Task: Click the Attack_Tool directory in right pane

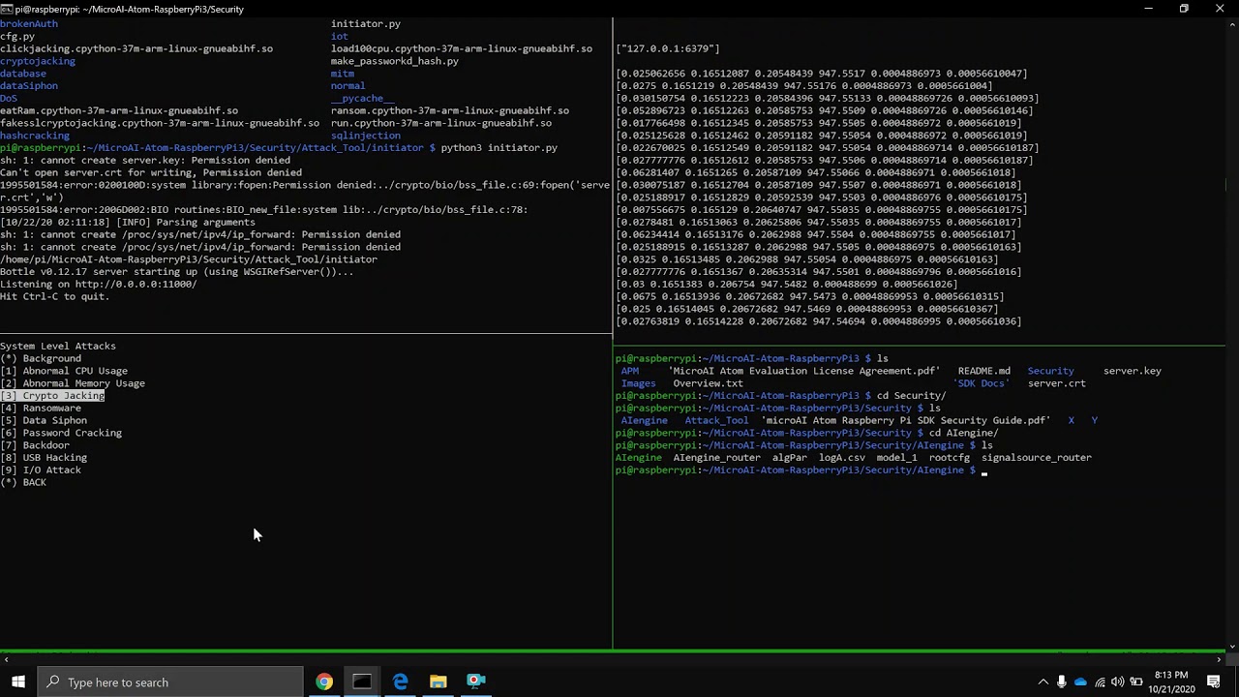Action: (717, 420)
